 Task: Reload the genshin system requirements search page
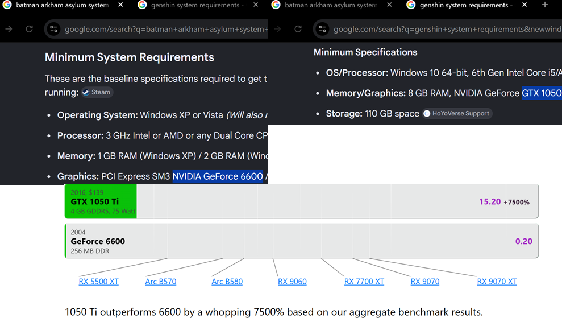click(298, 29)
